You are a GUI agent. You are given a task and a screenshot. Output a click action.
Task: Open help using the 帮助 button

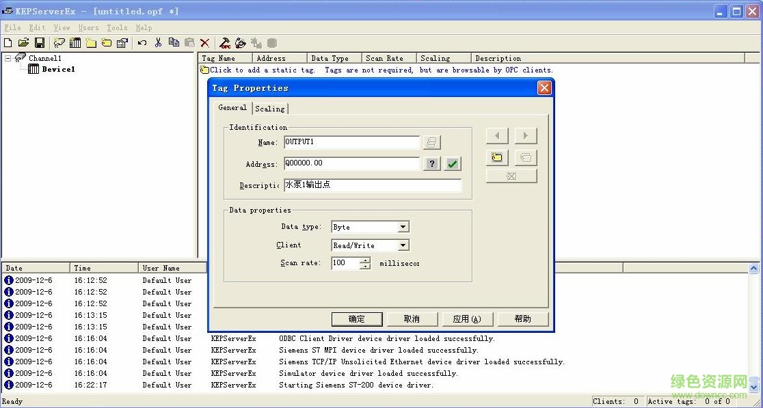(522, 318)
